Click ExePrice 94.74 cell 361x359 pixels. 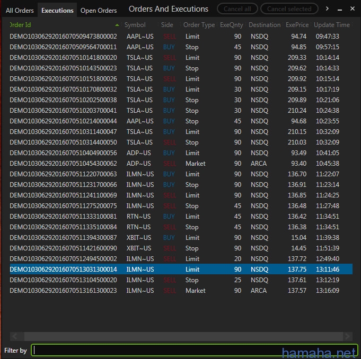(298, 37)
